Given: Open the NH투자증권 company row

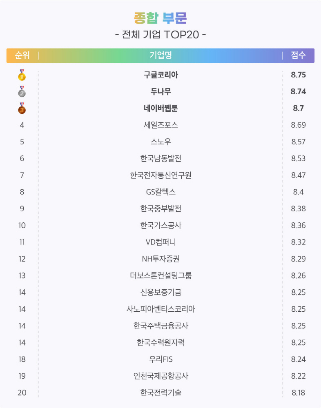Looking at the screenshot, I should pyautogui.click(x=160, y=259).
